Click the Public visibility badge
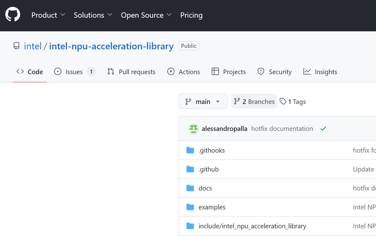The image size is (376, 237). point(188,46)
